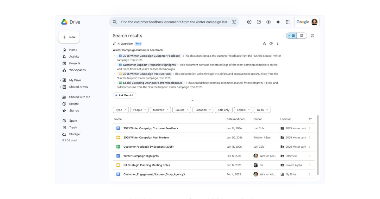Expand the My Drive tree
The image size is (380, 199).
pos(60,80)
